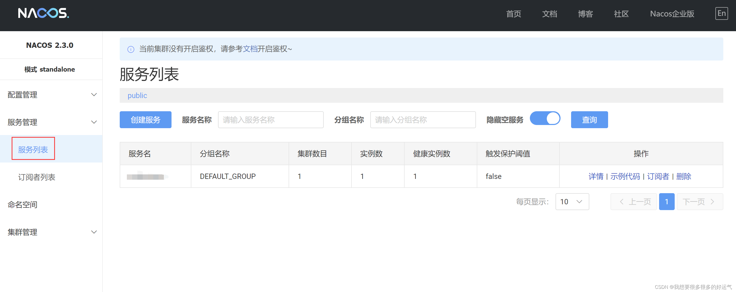Open 详情 for the listed service
This screenshot has height=292, width=736.
pos(596,176)
